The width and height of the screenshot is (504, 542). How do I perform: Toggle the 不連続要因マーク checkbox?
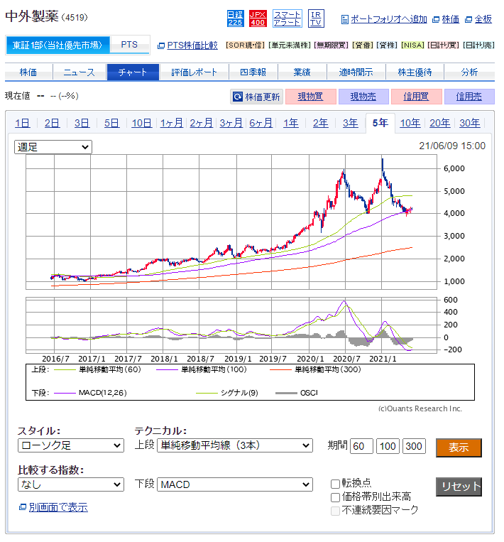tap(335, 511)
